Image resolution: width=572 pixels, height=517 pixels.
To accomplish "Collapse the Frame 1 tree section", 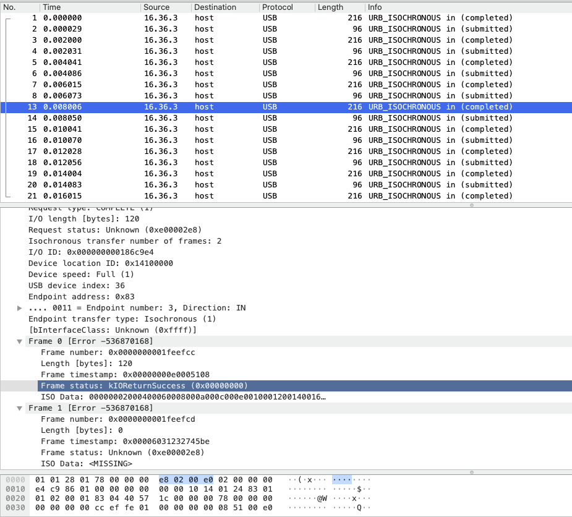I will click(x=20, y=409).
